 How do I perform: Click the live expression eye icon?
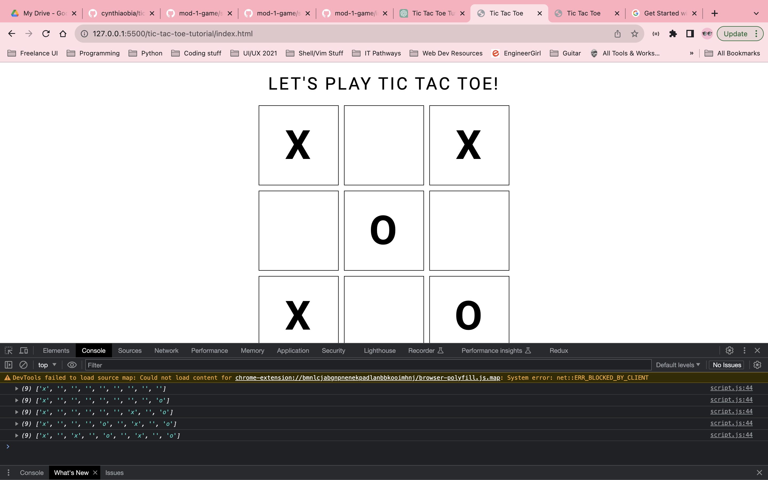pos(72,365)
